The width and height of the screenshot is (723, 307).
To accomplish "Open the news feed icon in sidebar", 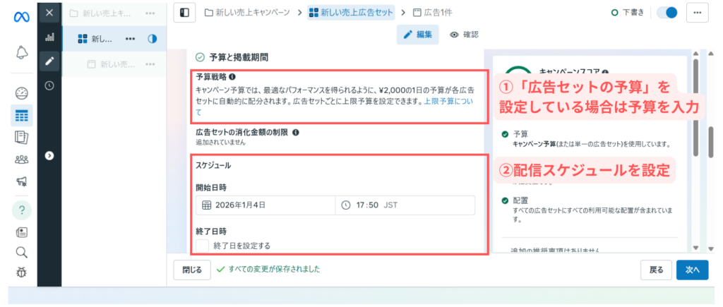I will click(21, 232).
